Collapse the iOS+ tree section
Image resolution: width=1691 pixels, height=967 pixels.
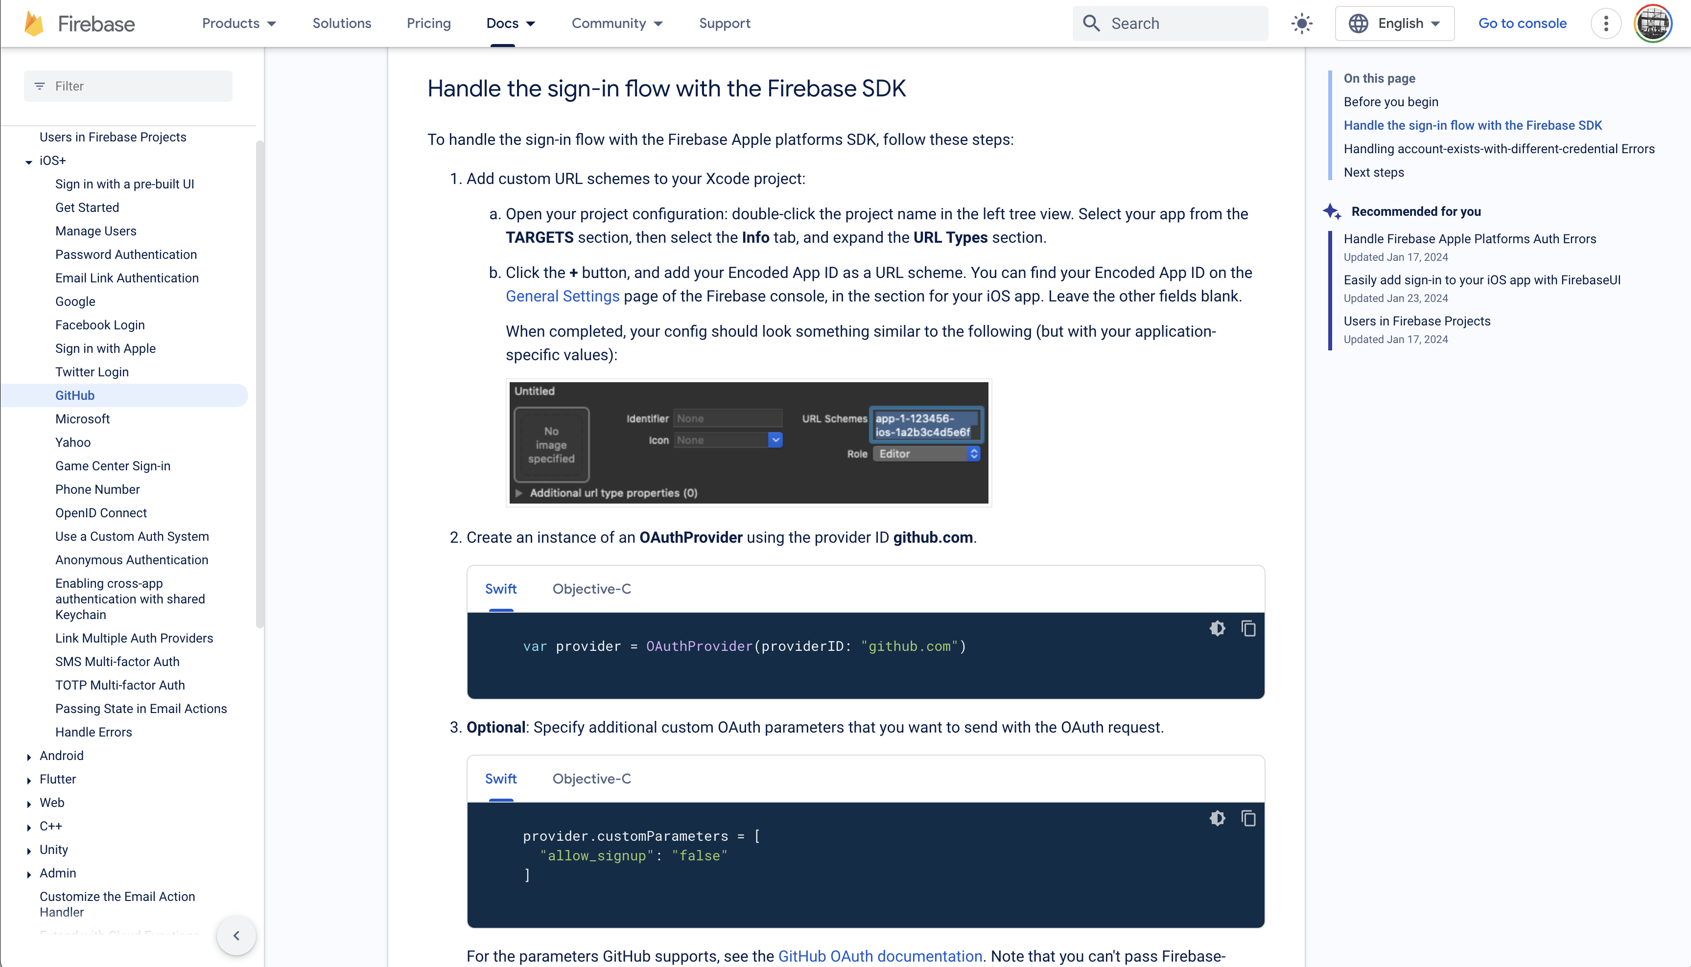pos(28,161)
